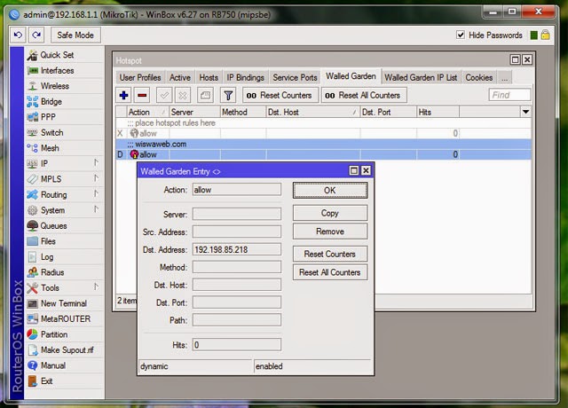Click the padlock icon in the top bar
This screenshot has height=408, width=568.
pos(545,35)
